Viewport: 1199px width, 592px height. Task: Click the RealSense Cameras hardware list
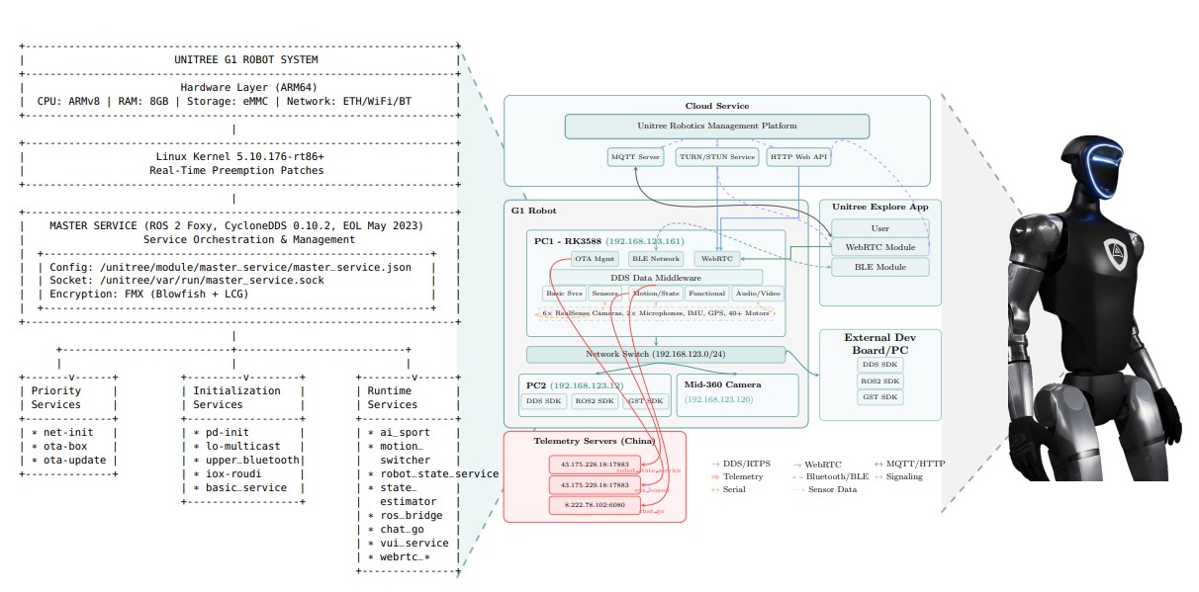coord(656,313)
